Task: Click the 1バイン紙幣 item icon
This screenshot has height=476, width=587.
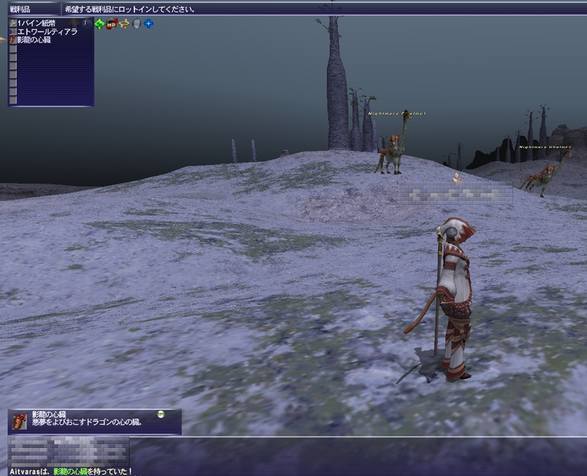Action: click(13, 23)
